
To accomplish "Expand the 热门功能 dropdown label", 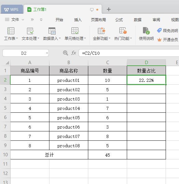I will click(123, 38).
